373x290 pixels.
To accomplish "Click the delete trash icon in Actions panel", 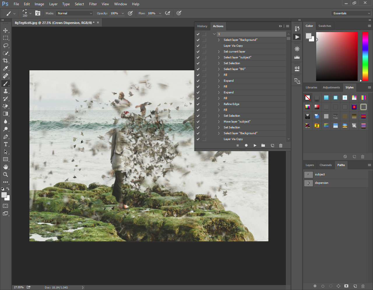I will [x=281, y=145].
